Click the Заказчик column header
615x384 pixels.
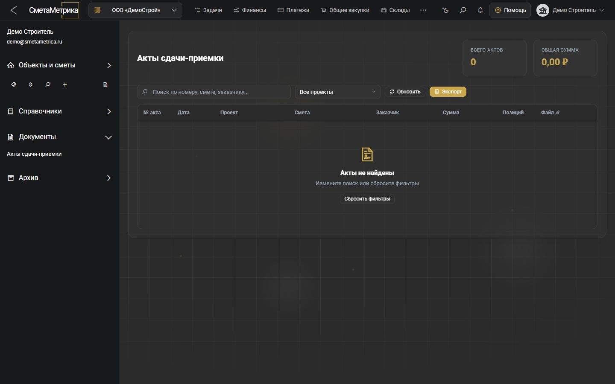387,113
